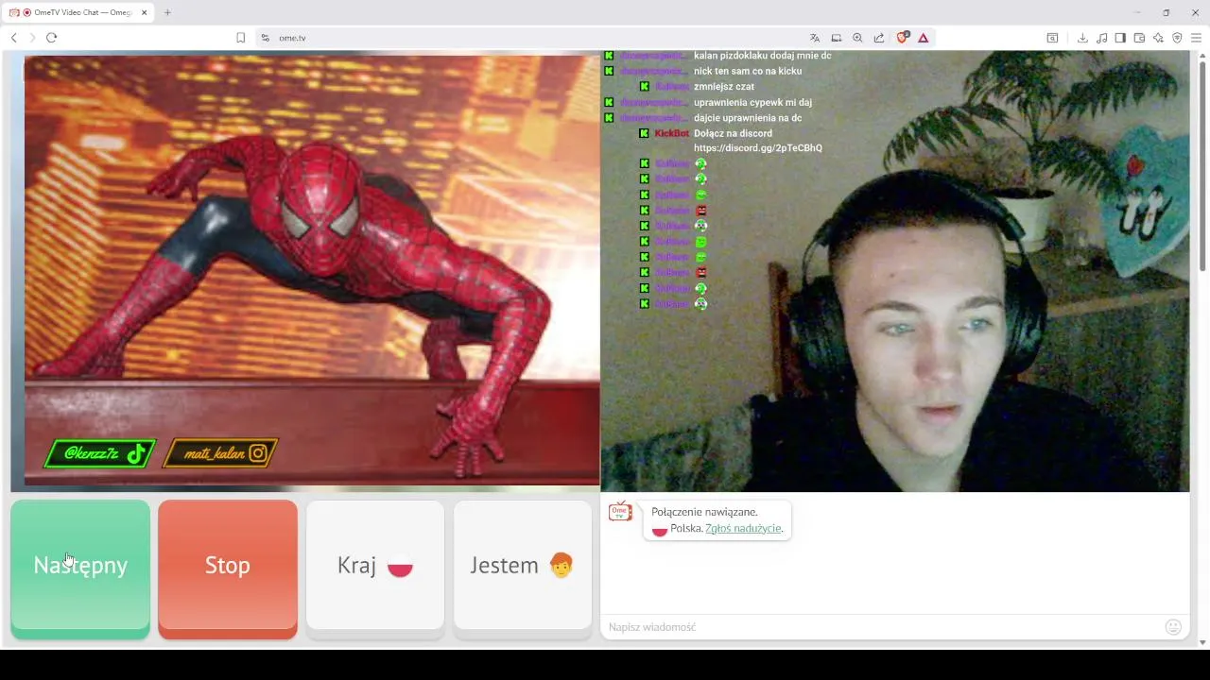The image size is (1210, 680).
Task: Click the Napisz wiadomość message field
Action: tap(884, 627)
